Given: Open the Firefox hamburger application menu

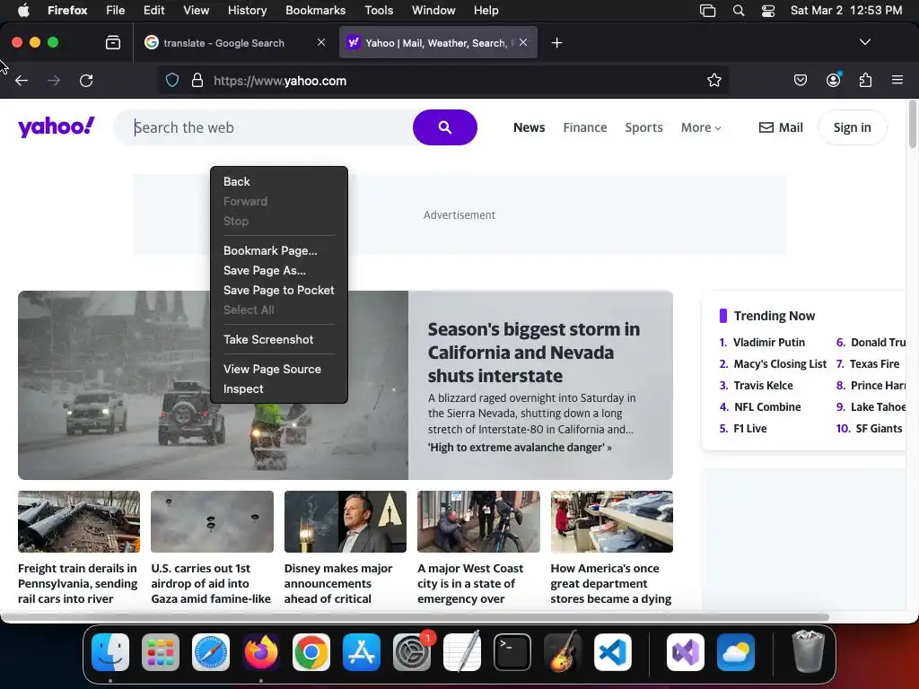Looking at the screenshot, I should coord(897,80).
